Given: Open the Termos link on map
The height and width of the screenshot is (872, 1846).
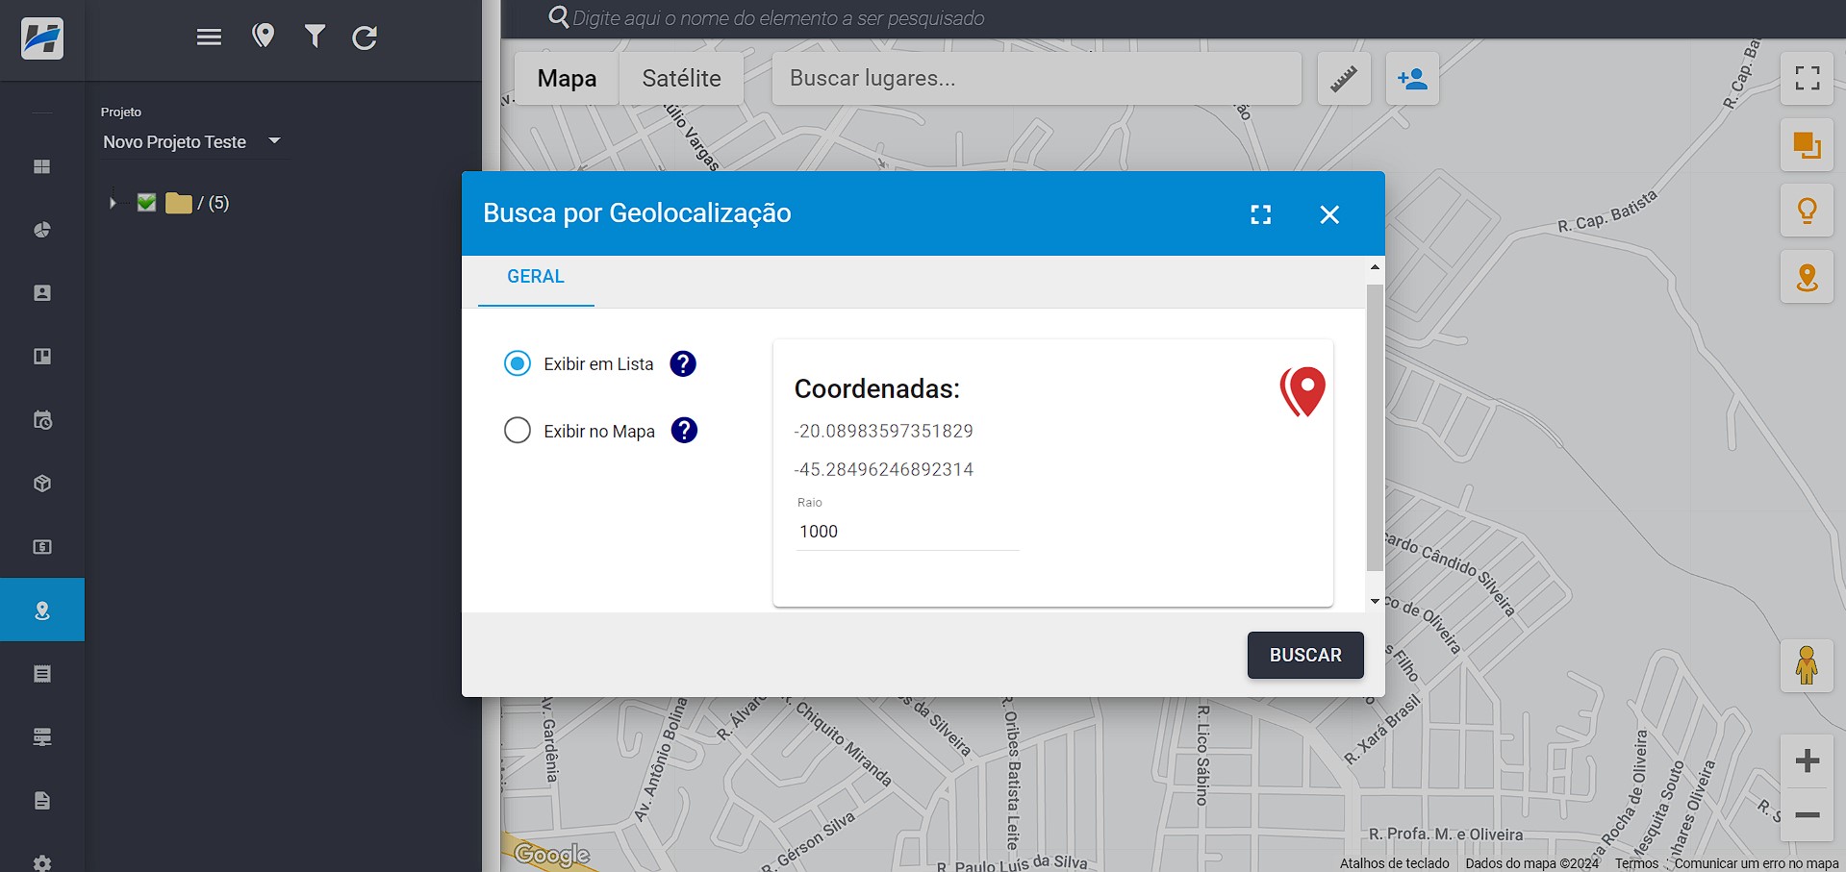Looking at the screenshot, I should point(1636,863).
